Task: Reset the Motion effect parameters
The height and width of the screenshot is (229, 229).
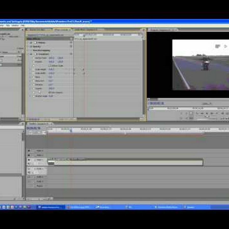Action: pyautogui.click(x=71, y=43)
